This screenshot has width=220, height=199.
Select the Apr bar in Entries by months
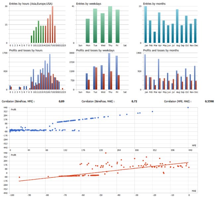[x=159, y=28]
